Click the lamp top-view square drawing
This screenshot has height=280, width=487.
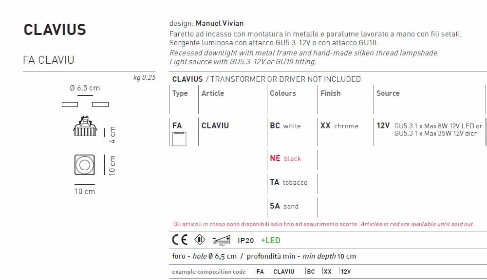click(84, 164)
